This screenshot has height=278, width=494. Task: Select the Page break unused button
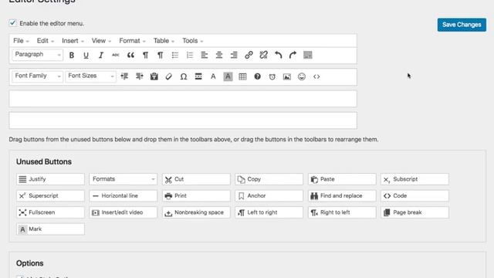pyautogui.click(x=415, y=212)
